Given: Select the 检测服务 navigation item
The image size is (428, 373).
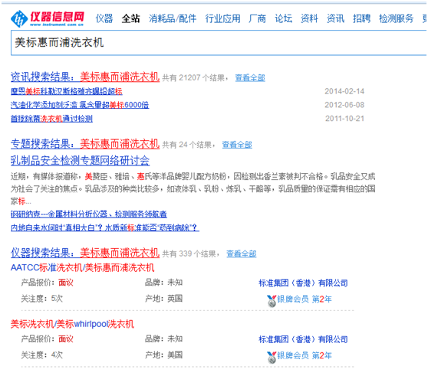Looking at the screenshot, I should coord(396,18).
